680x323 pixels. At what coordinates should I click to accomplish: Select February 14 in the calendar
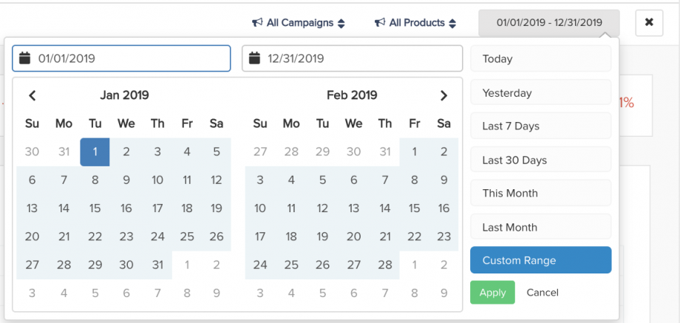click(x=385, y=208)
